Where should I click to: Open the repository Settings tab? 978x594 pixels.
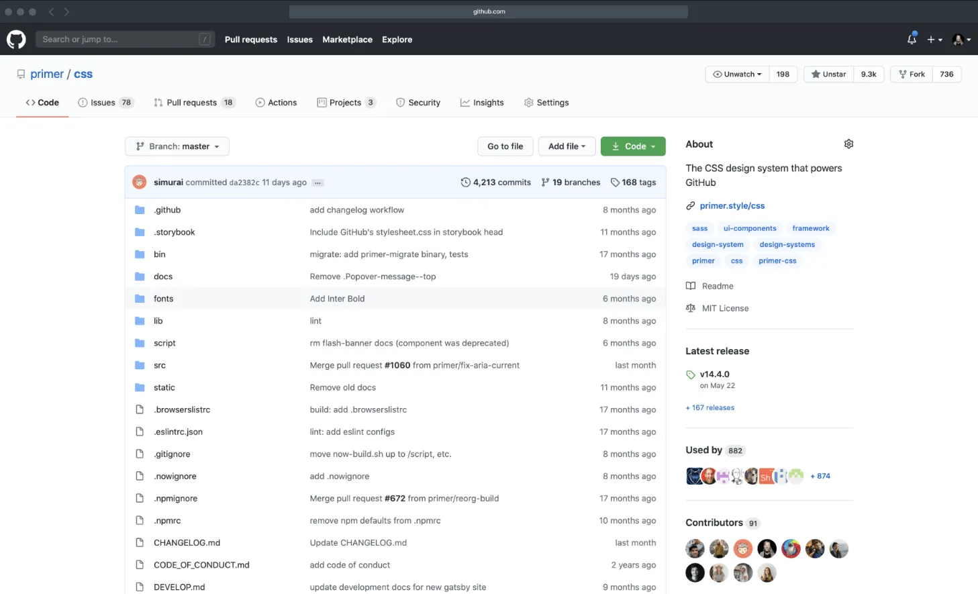(546, 103)
